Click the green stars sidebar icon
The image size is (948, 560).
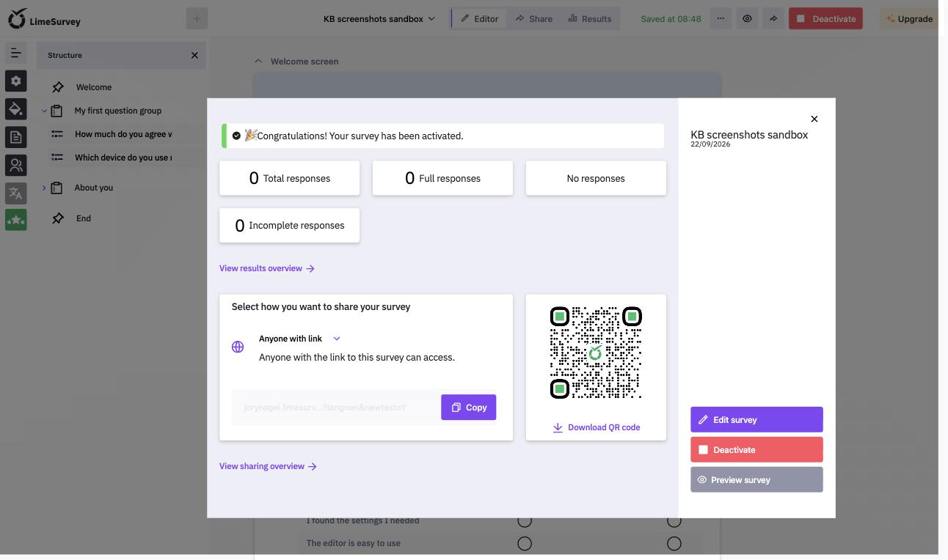click(16, 220)
